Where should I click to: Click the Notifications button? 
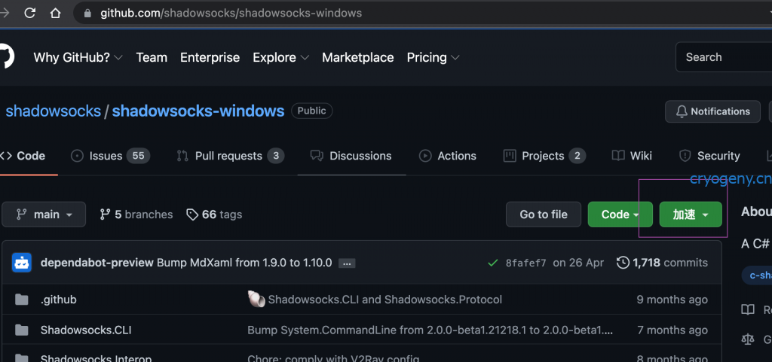coord(712,111)
